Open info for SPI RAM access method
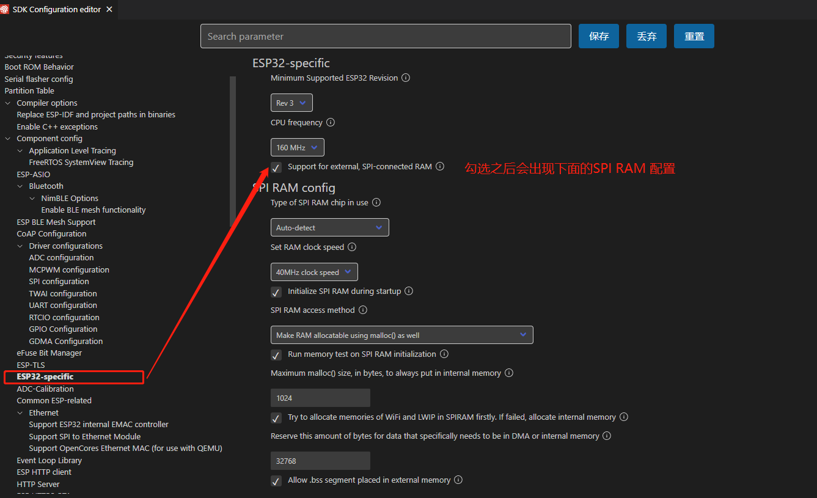 363,310
